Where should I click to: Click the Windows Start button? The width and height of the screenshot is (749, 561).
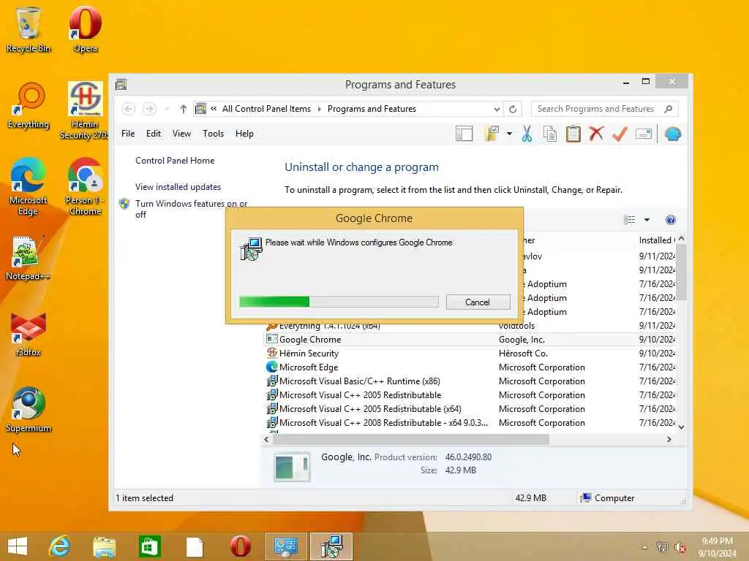(x=18, y=546)
